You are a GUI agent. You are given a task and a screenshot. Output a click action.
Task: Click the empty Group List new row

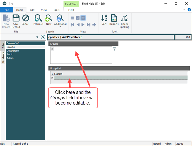[121, 78]
